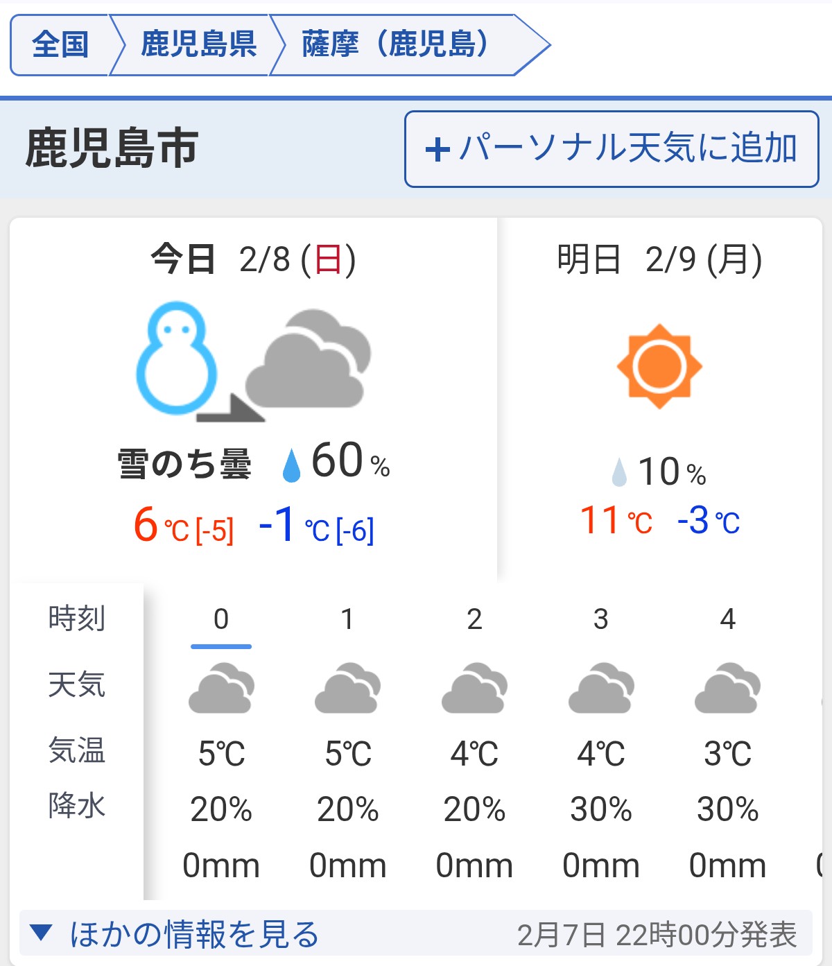Click the 30% precipitation value at hour 3
Image resolution: width=832 pixels, height=966 pixels.
point(601,809)
